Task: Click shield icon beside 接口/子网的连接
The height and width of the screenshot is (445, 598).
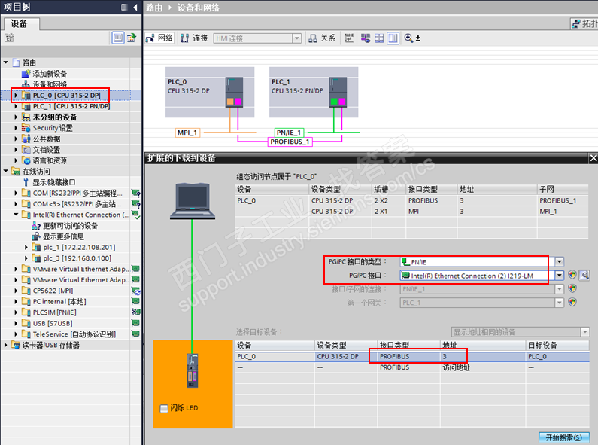Action: click(572, 289)
